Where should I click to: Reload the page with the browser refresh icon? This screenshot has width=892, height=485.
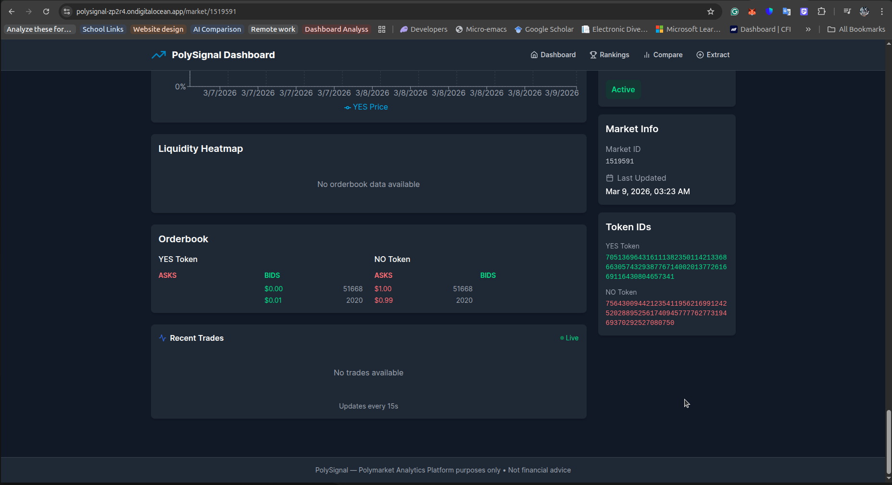click(x=46, y=12)
